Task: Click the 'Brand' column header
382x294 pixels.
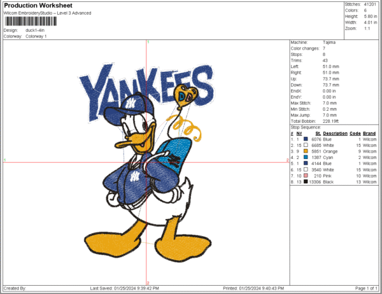Action: tap(369, 134)
